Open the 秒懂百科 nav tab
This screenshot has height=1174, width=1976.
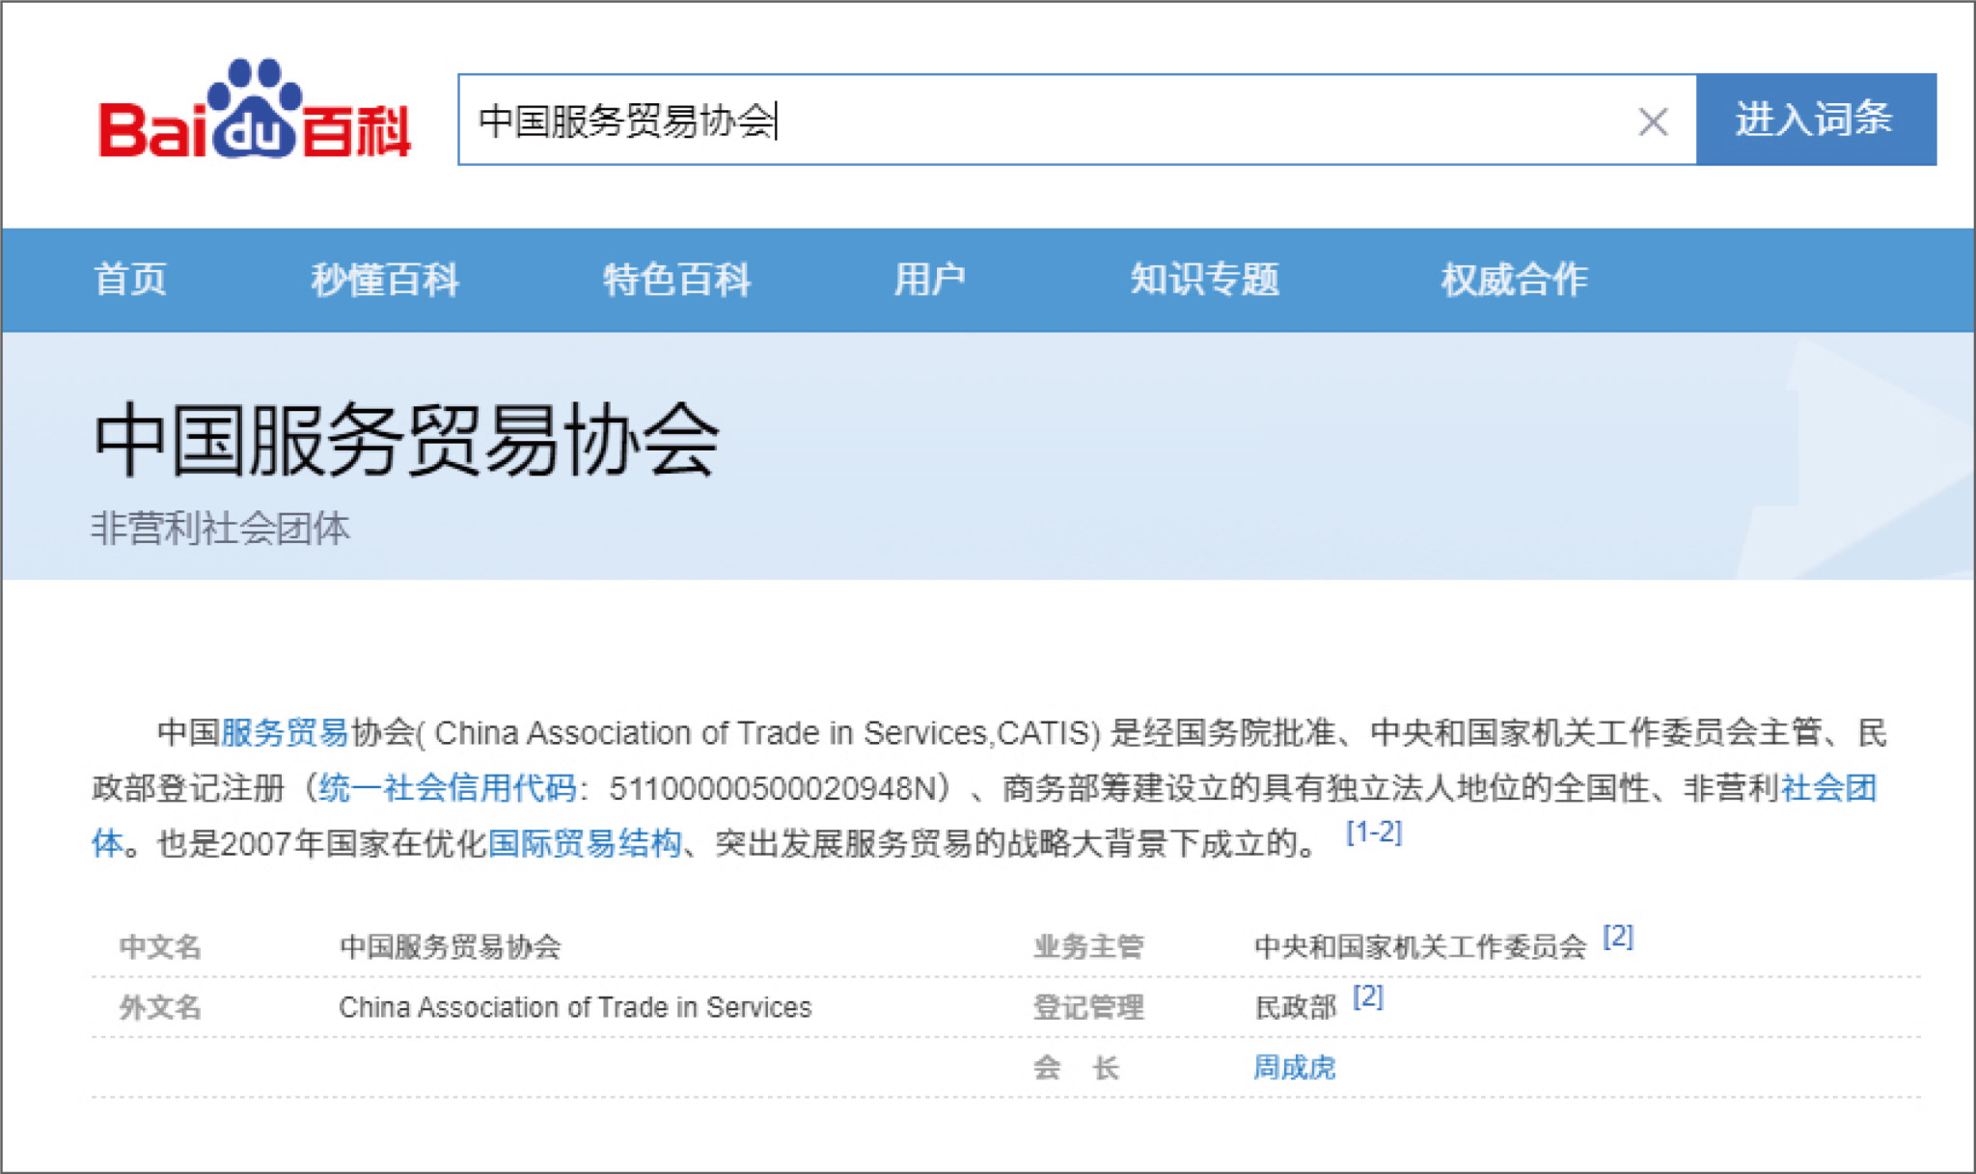pos(385,280)
